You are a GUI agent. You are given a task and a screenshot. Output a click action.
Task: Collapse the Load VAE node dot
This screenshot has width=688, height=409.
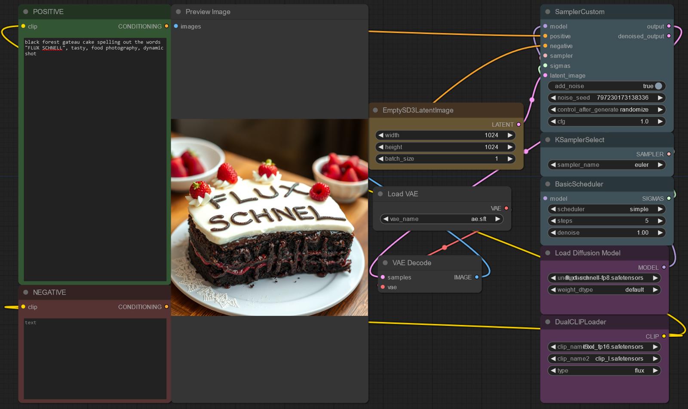tap(380, 194)
